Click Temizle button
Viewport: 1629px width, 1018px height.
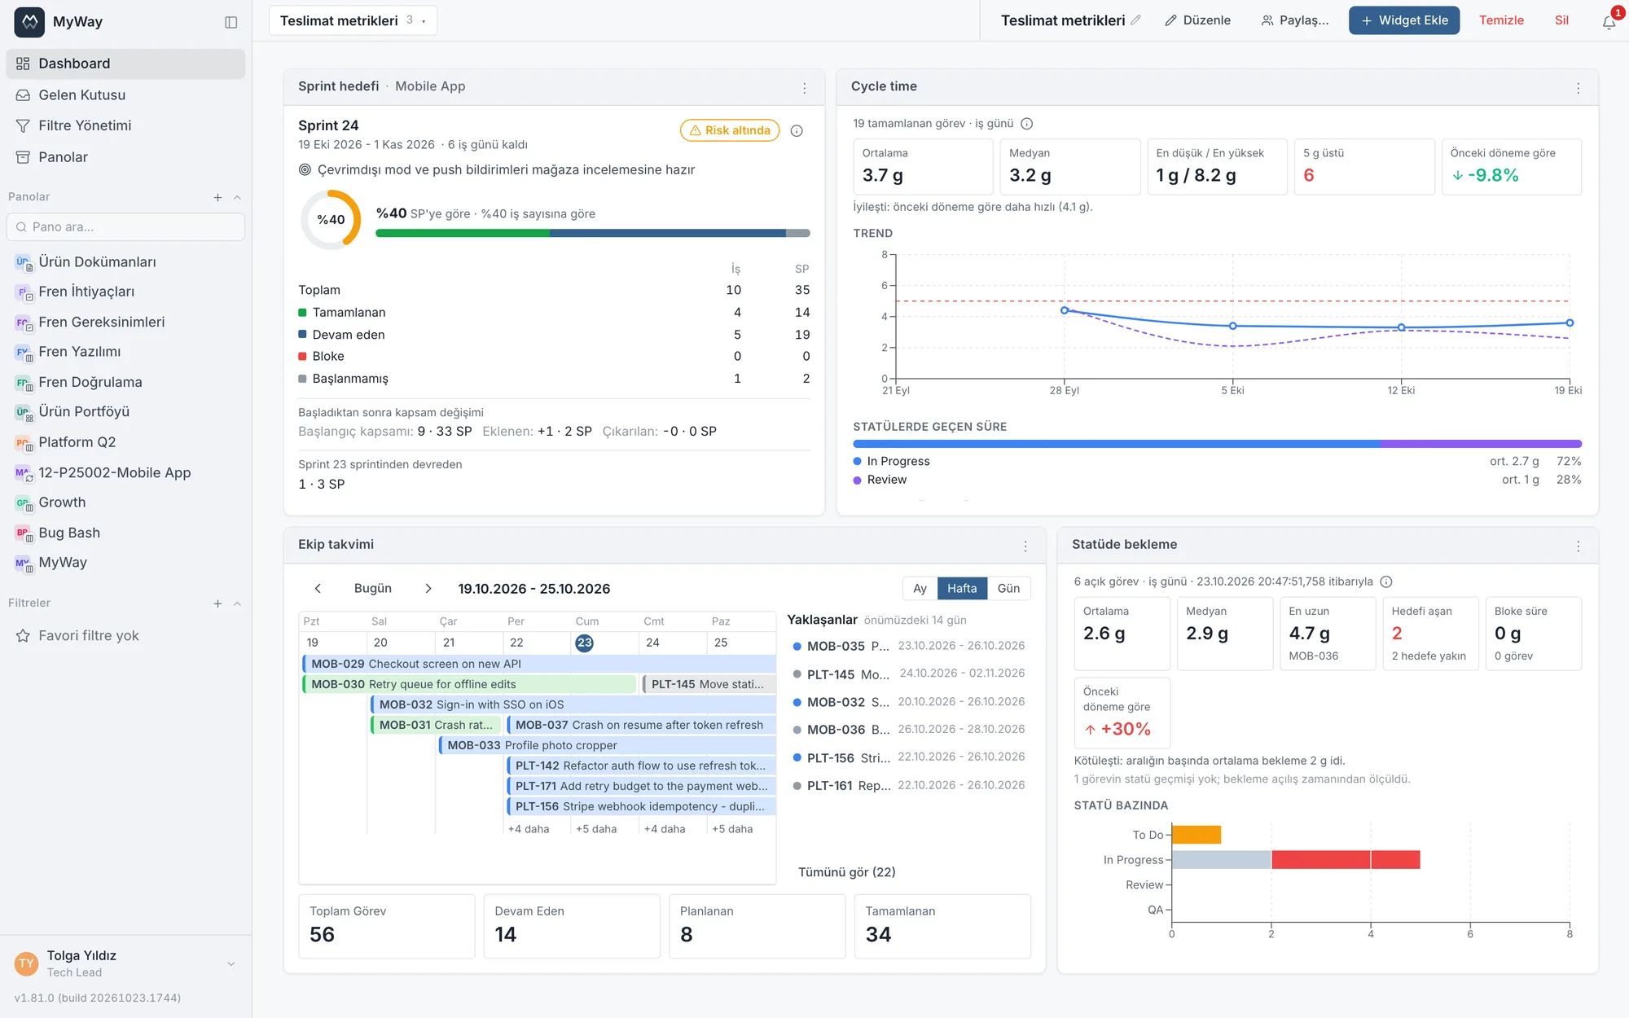coord(1501,20)
